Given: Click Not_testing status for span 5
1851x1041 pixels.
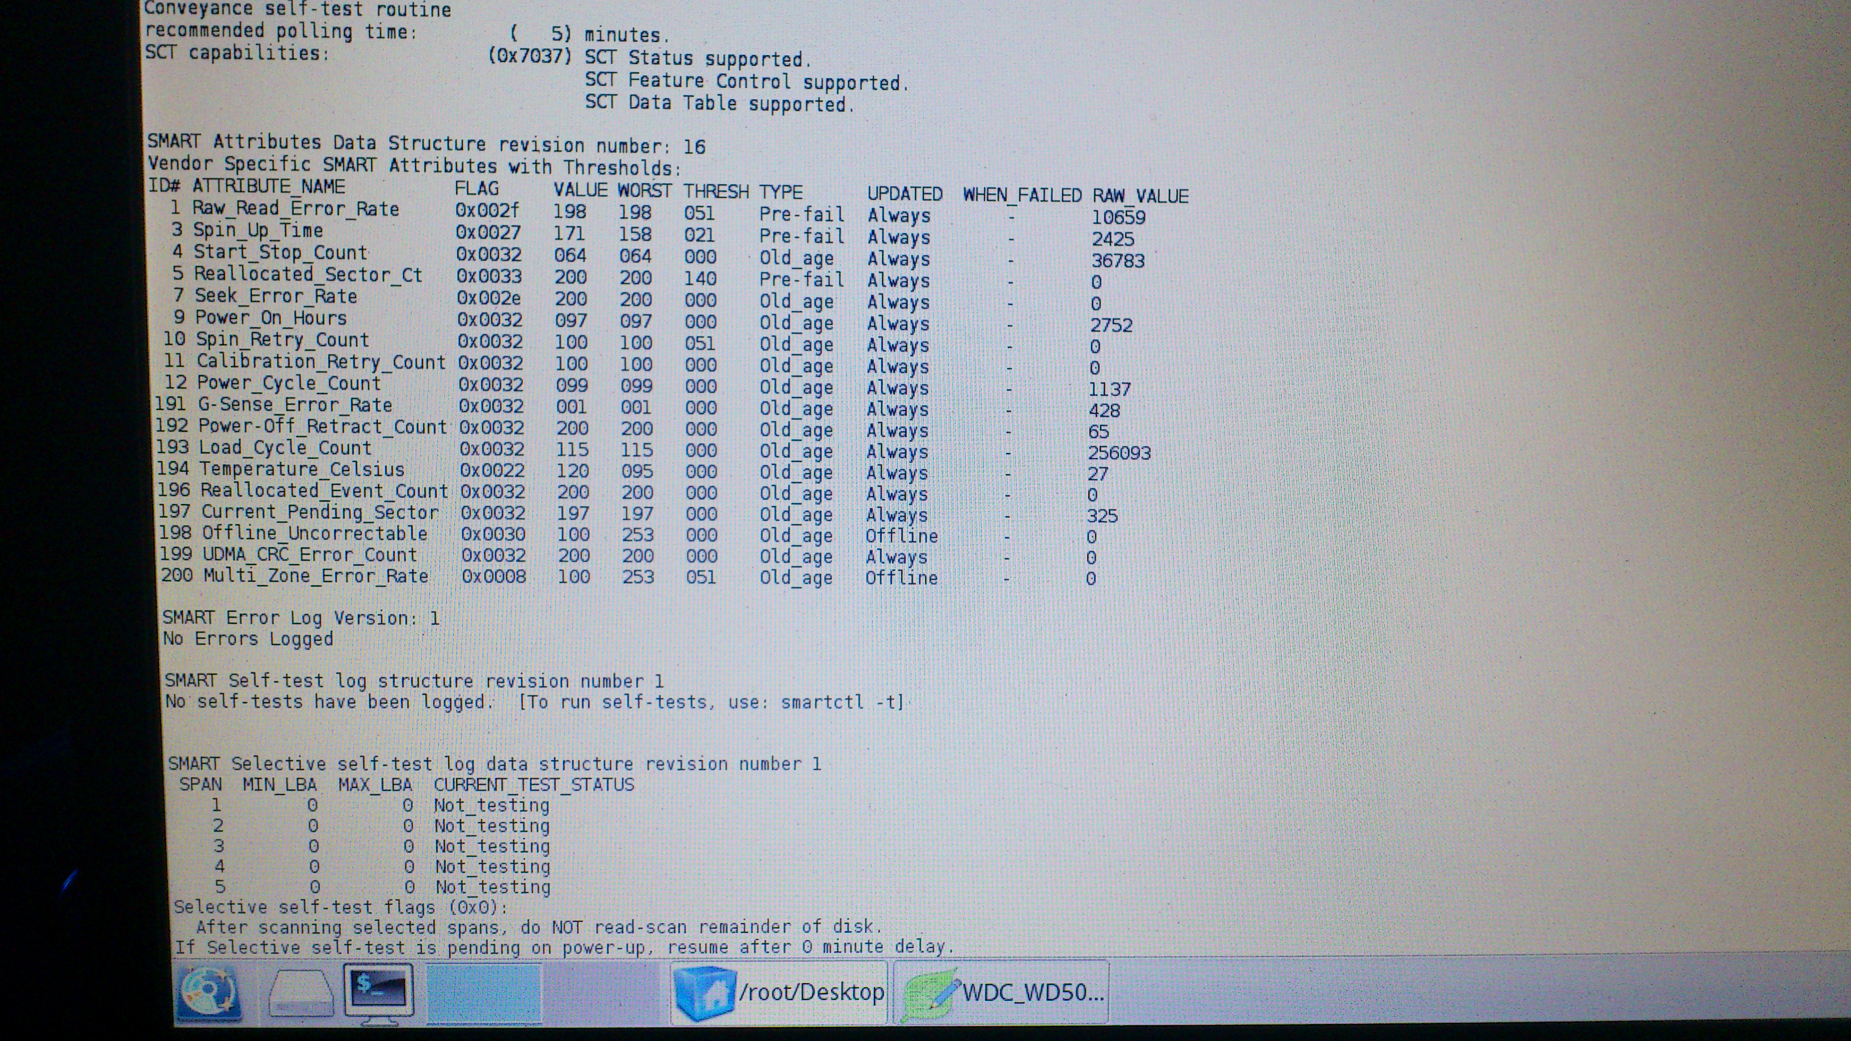Looking at the screenshot, I should [x=493, y=887].
